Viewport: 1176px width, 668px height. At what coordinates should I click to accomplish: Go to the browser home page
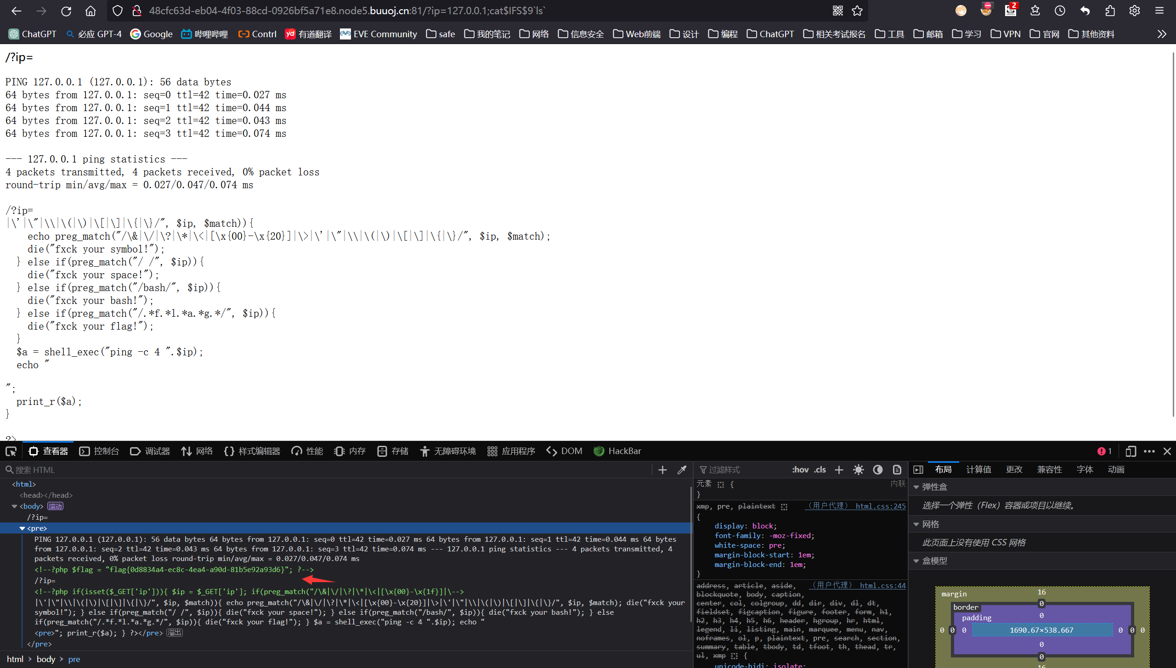[90, 11]
